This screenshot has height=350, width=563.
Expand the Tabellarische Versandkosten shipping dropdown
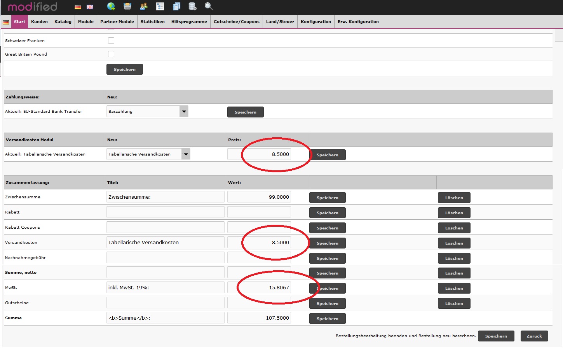pyautogui.click(x=186, y=154)
